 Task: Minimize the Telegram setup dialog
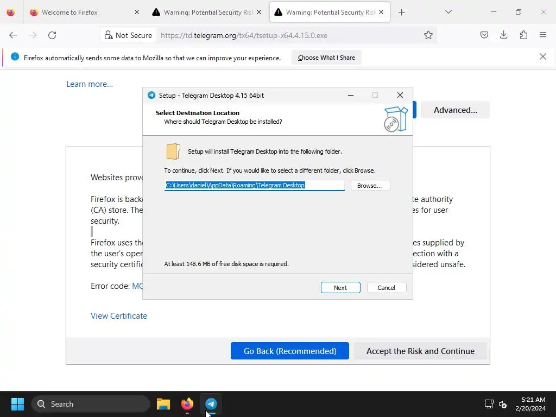pos(351,95)
